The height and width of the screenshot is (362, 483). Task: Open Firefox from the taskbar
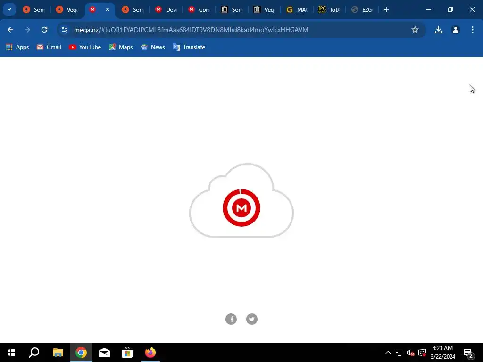click(x=150, y=353)
